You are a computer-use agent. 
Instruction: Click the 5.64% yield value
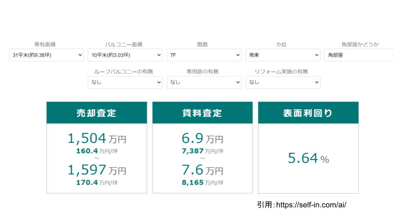308,158
